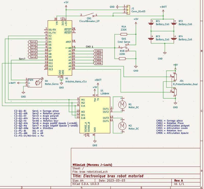Select the BT1 Battery_Cell symbol
The height and width of the screenshot is (189, 204).
click(x=151, y=24)
